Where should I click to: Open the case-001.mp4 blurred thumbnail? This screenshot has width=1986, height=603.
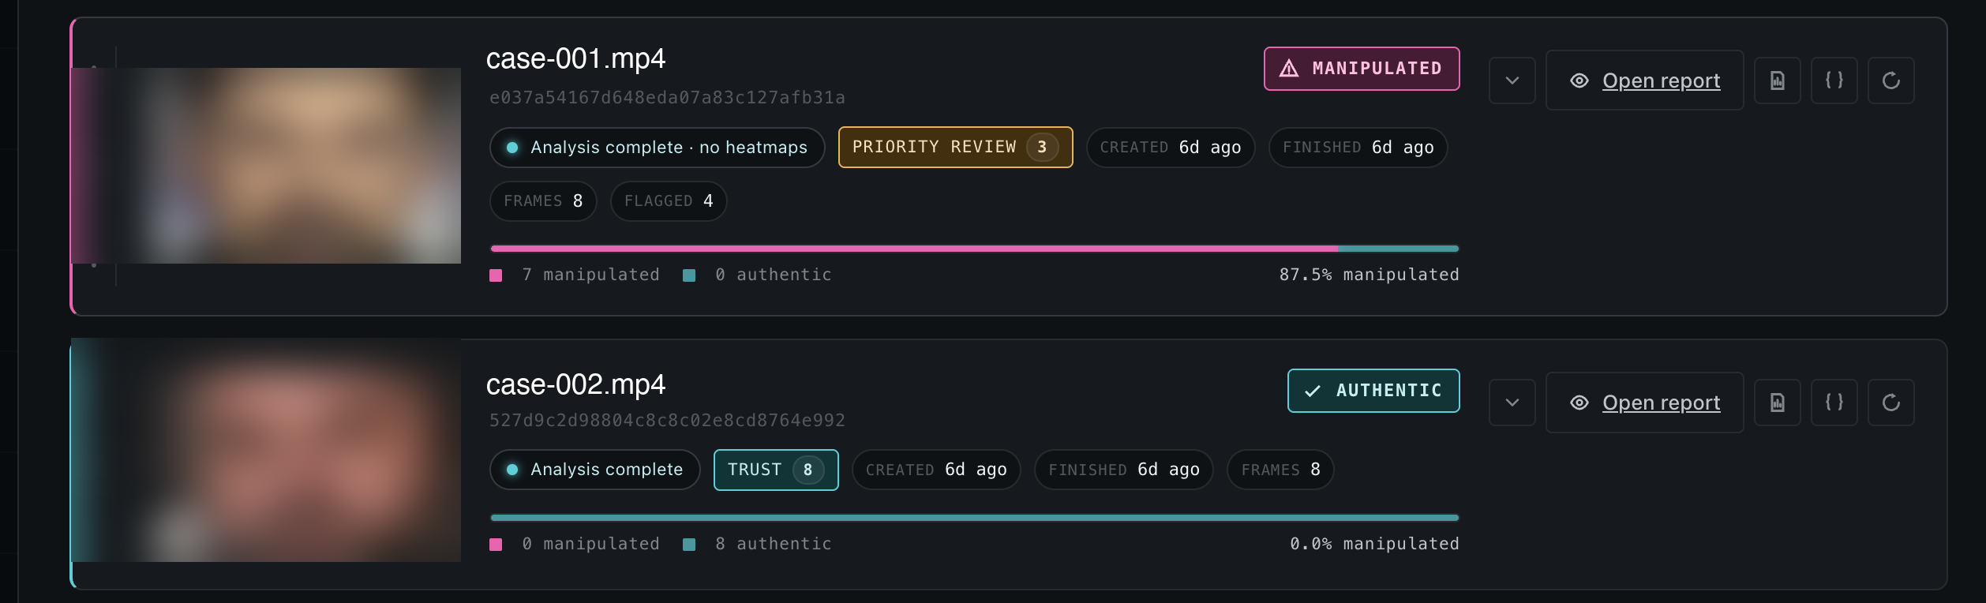coord(266,166)
